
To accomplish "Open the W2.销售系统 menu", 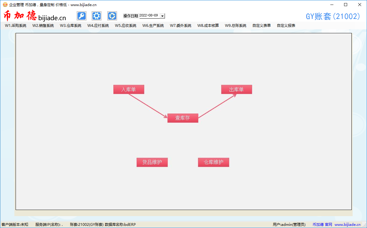I will 43,26.
